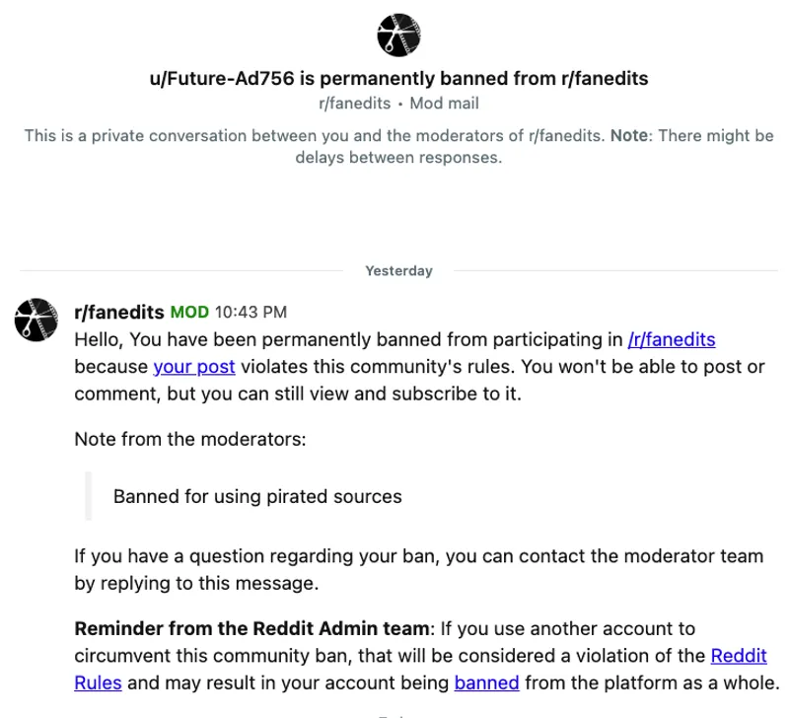Click the sender avatar beside the ban message
The width and height of the screenshot is (789, 718).
[x=36, y=321]
